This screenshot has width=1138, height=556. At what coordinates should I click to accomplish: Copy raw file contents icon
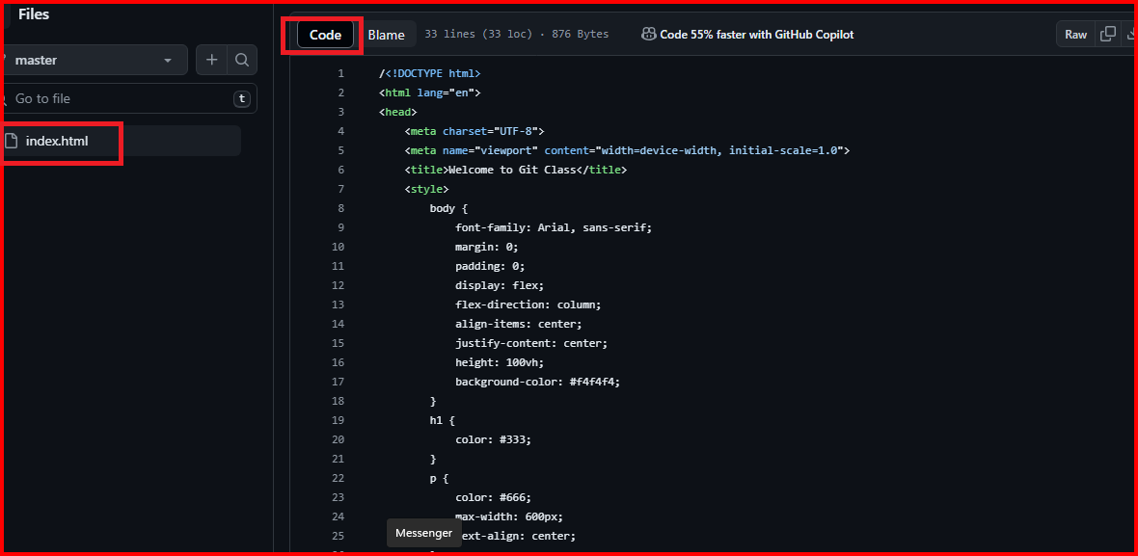(1108, 34)
